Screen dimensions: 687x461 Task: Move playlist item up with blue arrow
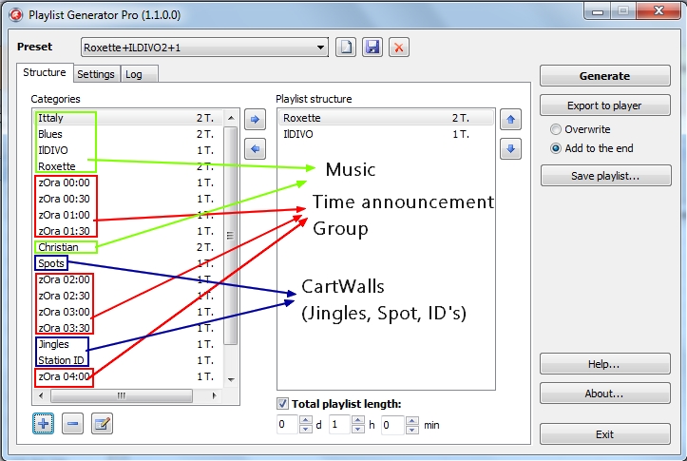[510, 119]
